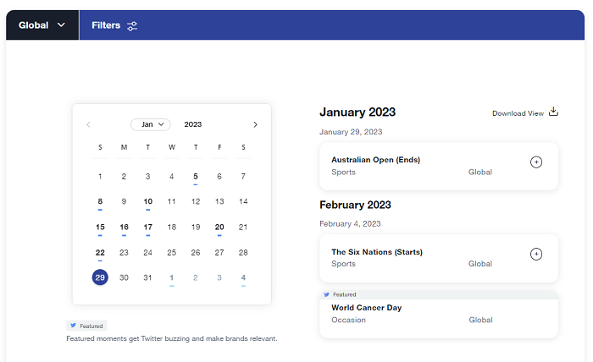Select January 10 on calendar
This screenshot has width=593, height=362.
pos(148,202)
